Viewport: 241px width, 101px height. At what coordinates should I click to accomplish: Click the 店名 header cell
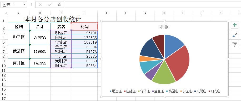[x=61, y=27]
